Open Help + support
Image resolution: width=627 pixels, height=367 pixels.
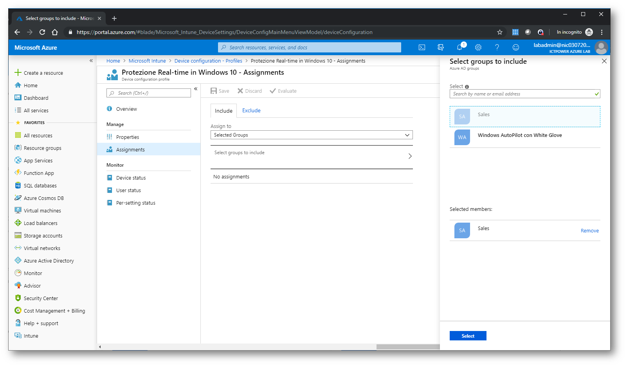36,323
